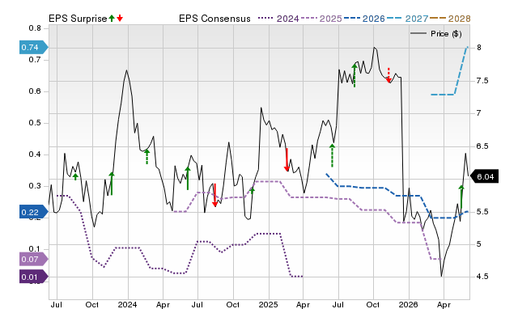Click the red dotted EPS surprise arrow near late 2025
Viewport: 518px width, 309px height.
[388, 75]
